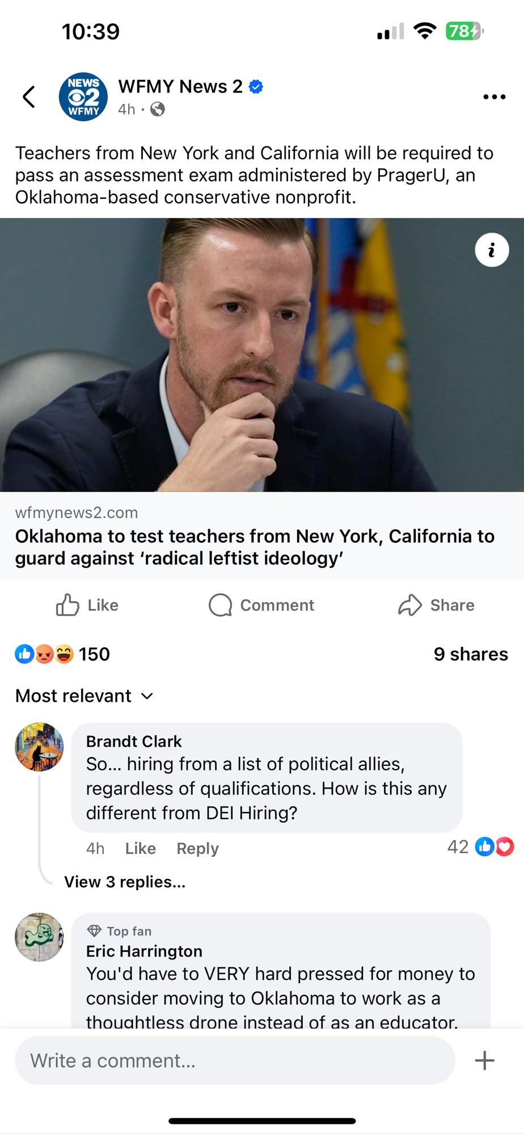
Task: Tap the Write a comment field
Action: 235,1060
